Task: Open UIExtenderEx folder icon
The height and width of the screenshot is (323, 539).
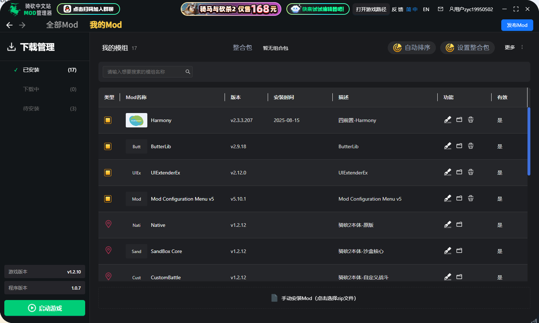Action: [x=459, y=172]
